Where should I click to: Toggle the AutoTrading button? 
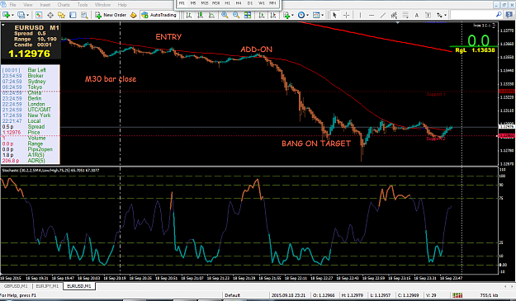coord(159,15)
